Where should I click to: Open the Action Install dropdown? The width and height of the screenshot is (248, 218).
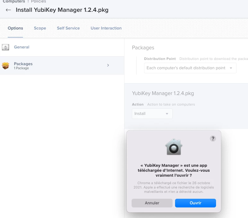click(152, 114)
